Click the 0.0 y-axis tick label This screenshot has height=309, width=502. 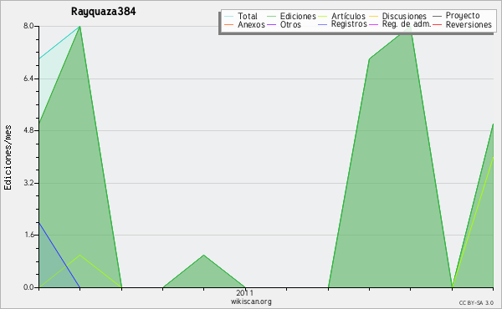(28, 287)
